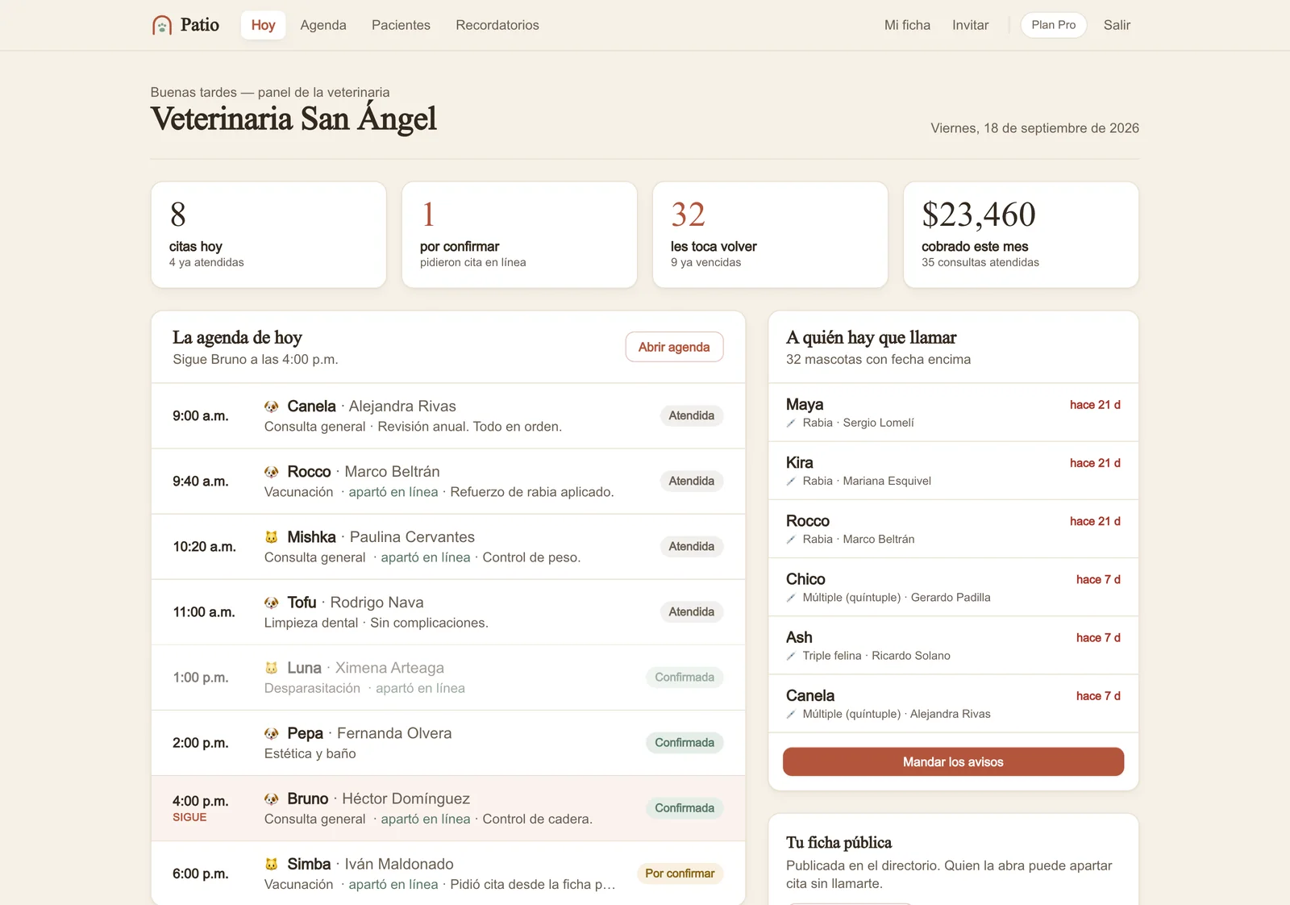Click the Abrir agenda button
The image size is (1290, 905).
[674, 347]
